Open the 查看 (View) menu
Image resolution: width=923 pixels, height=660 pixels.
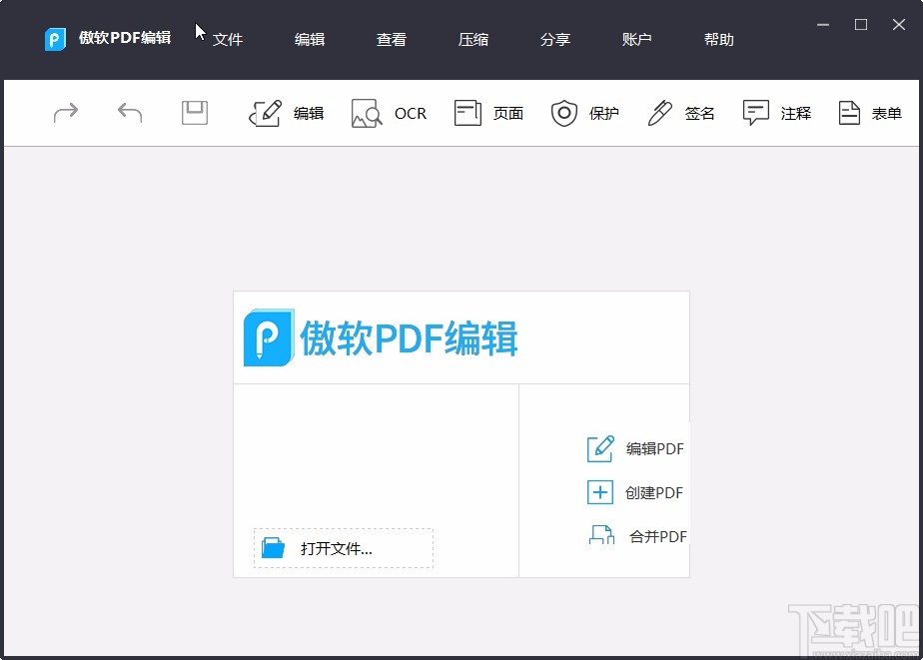(x=392, y=40)
